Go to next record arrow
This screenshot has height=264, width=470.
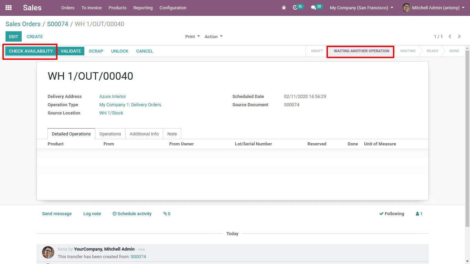[459, 36]
